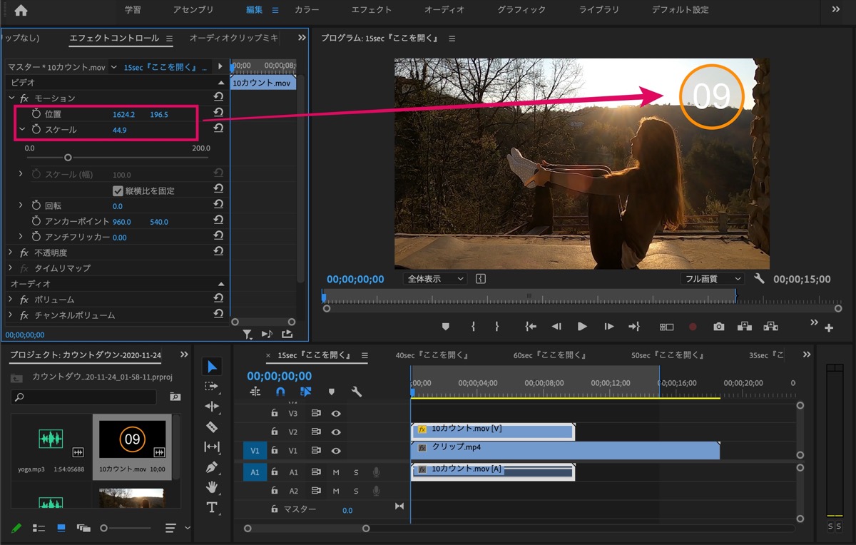856x545 pixels.
Task: Hide the V2 track output eye
Action: click(335, 432)
